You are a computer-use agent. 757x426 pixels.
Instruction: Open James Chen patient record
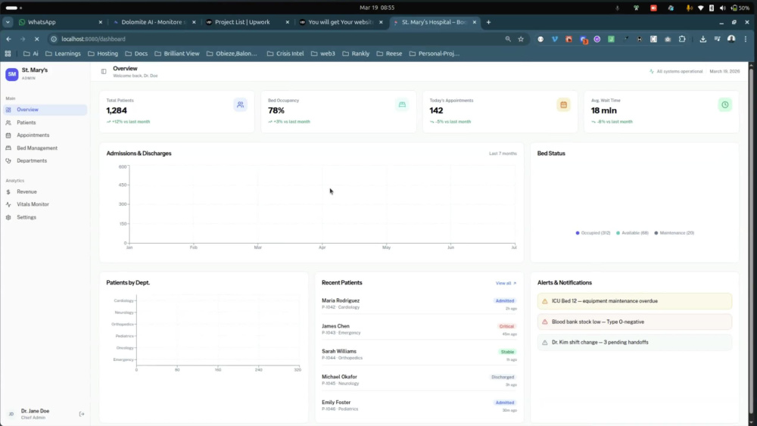point(419,329)
